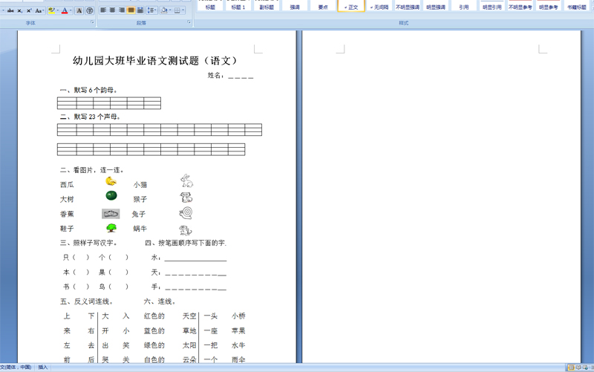Apply the 明显参考 style

pos(548,6)
